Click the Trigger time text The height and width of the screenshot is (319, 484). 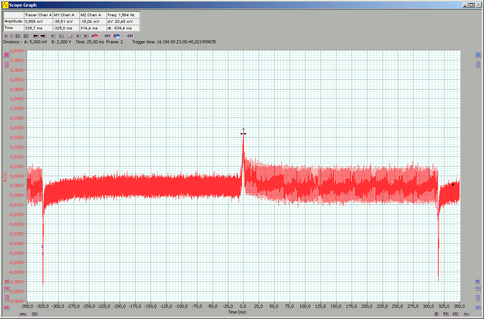point(174,42)
